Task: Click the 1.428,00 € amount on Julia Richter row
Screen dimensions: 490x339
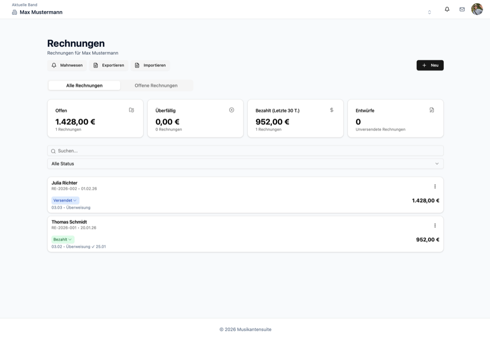Action: click(x=425, y=201)
